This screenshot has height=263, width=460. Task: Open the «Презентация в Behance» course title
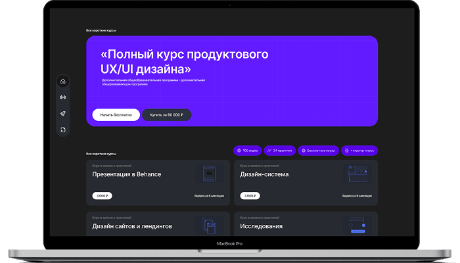point(127,174)
